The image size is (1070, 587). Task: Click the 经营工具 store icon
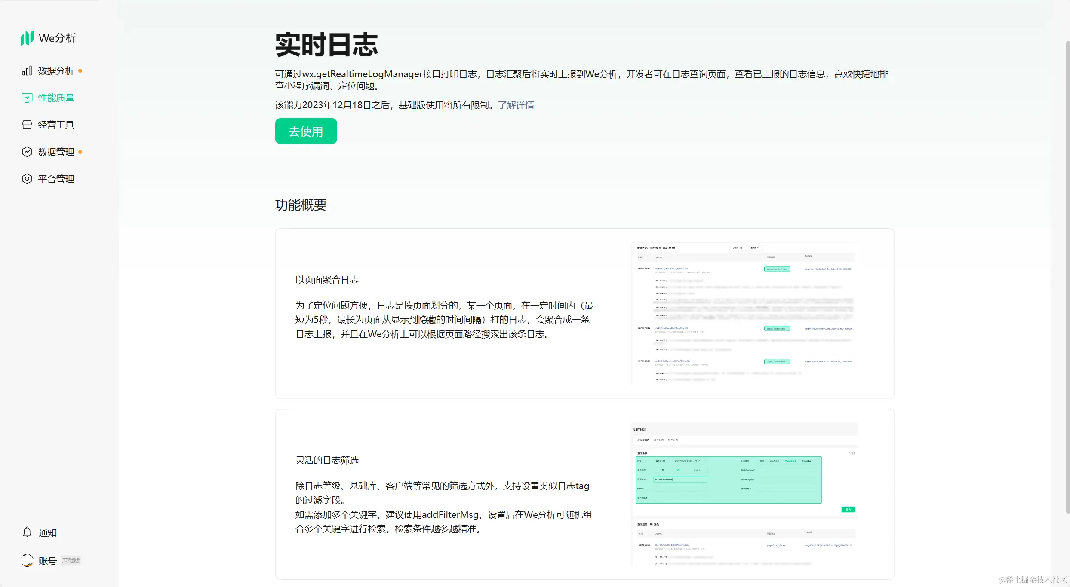click(x=27, y=125)
